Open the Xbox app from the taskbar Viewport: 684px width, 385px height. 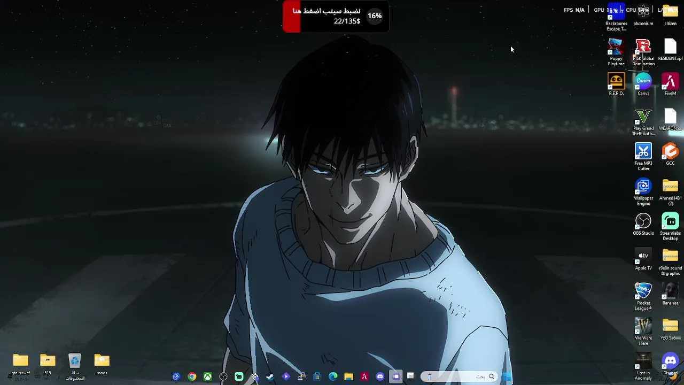point(207,376)
